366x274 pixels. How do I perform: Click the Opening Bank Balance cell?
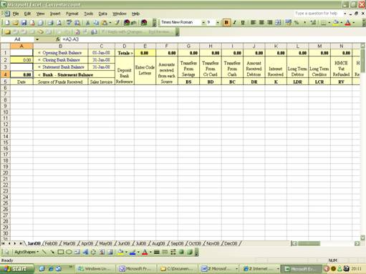[x=61, y=53]
